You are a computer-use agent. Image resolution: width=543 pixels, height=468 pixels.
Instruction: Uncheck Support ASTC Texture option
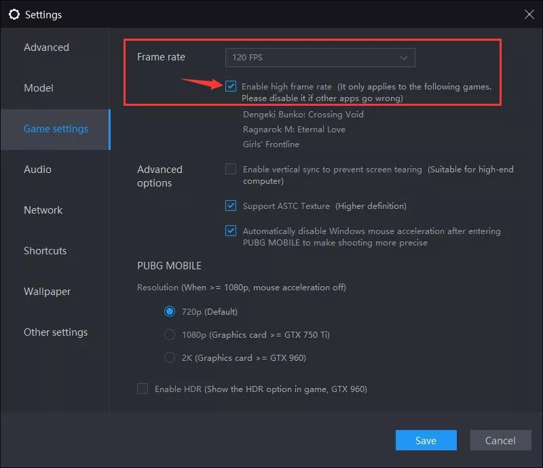pos(231,206)
